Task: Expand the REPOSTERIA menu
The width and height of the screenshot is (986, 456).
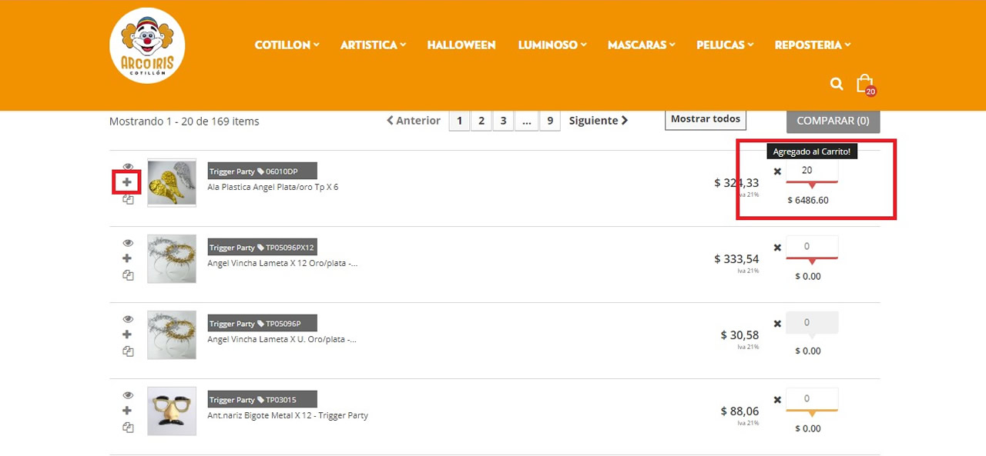Action: (x=813, y=45)
